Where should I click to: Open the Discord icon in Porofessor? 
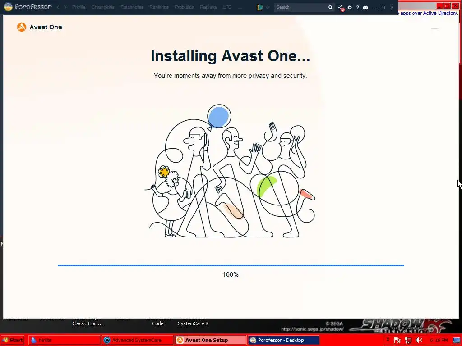click(365, 7)
